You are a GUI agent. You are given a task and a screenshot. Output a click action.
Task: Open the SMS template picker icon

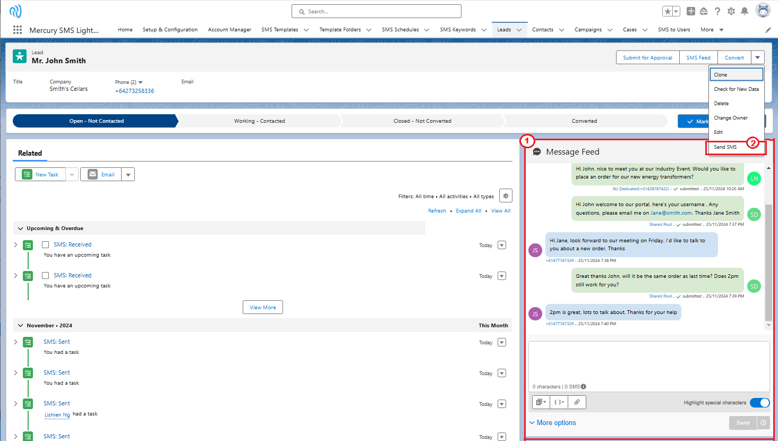tap(541, 402)
